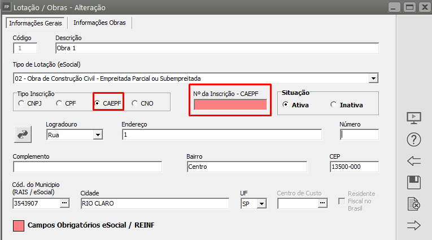Open help with the question mark icon
The image size is (432, 240).
click(414, 139)
